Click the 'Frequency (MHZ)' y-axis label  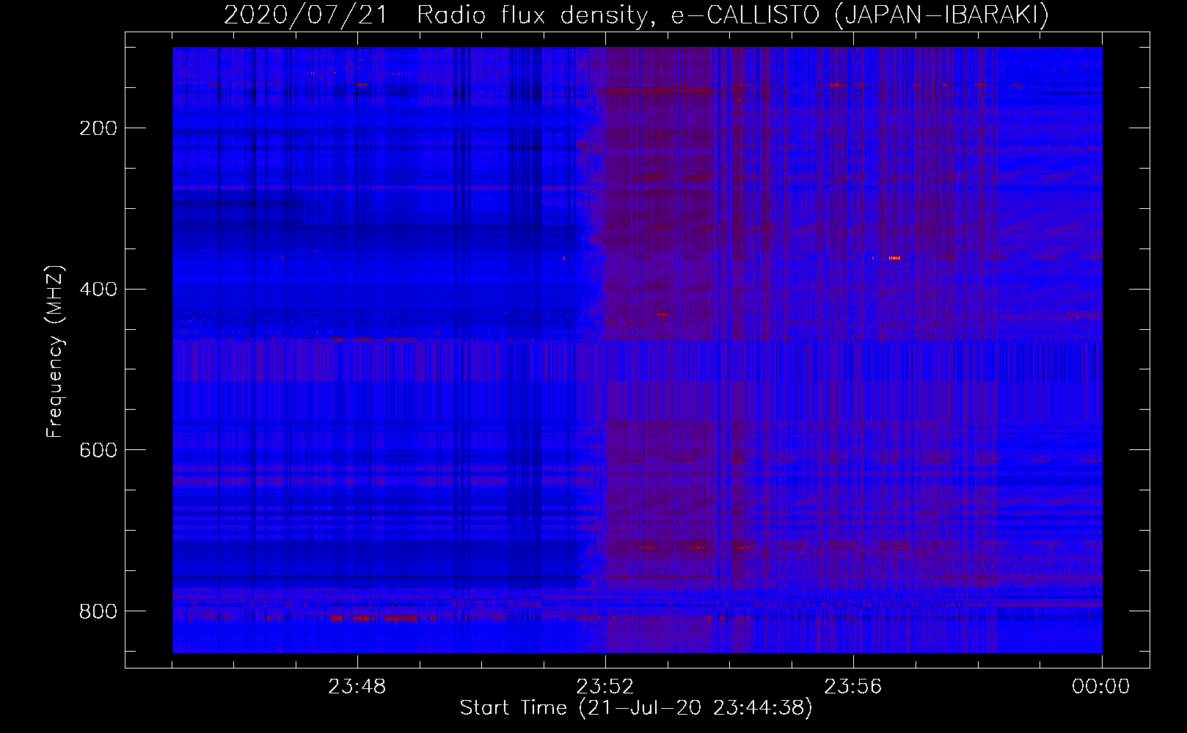click(55, 351)
